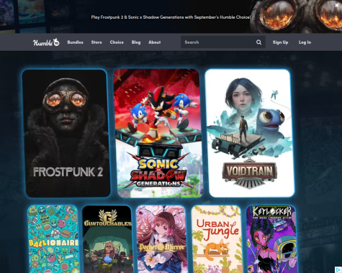Open the About menu
The image size is (342, 273).
pyautogui.click(x=155, y=42)
